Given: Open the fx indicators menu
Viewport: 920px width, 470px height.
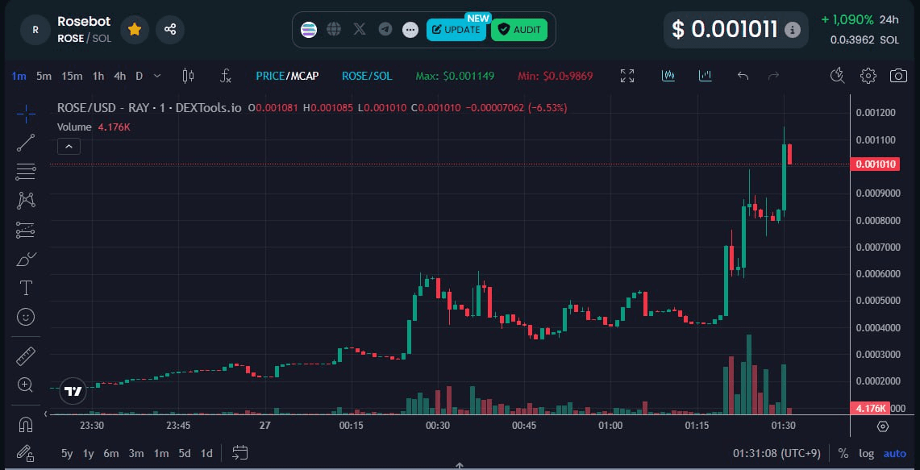Looking at the screenshot, I should coord(225,76).
